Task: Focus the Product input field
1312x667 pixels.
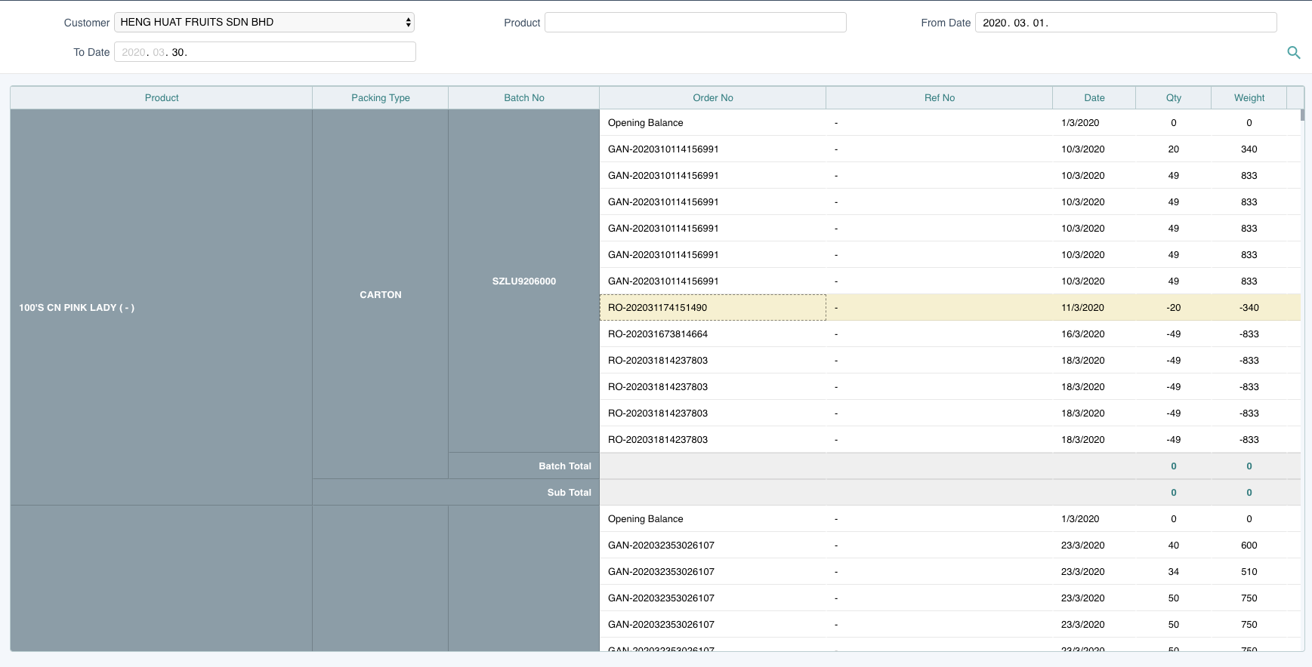Action: coord(695,22)
